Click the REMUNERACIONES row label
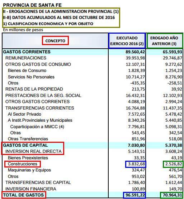184x199 pixels. tap(26, 58)
